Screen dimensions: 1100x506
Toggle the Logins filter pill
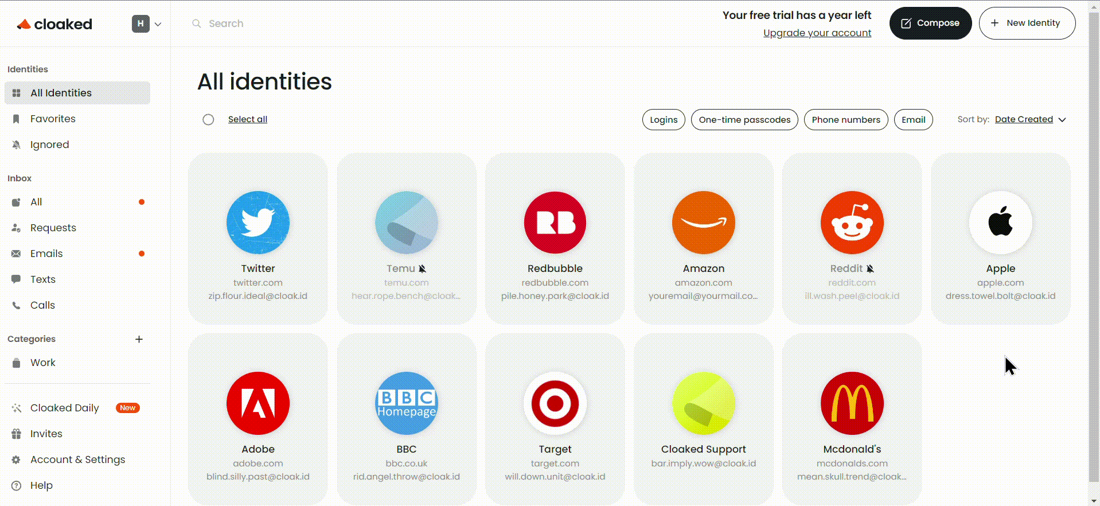coord(664,120)
